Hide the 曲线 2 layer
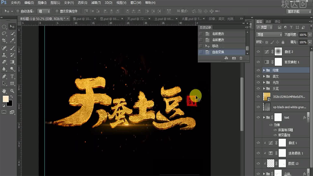Viewport: 313px width, 176px height. (x=258, y=52)
